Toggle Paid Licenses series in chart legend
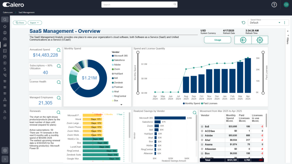The width and height of the screenshot is (292, 164). [209, 103]
